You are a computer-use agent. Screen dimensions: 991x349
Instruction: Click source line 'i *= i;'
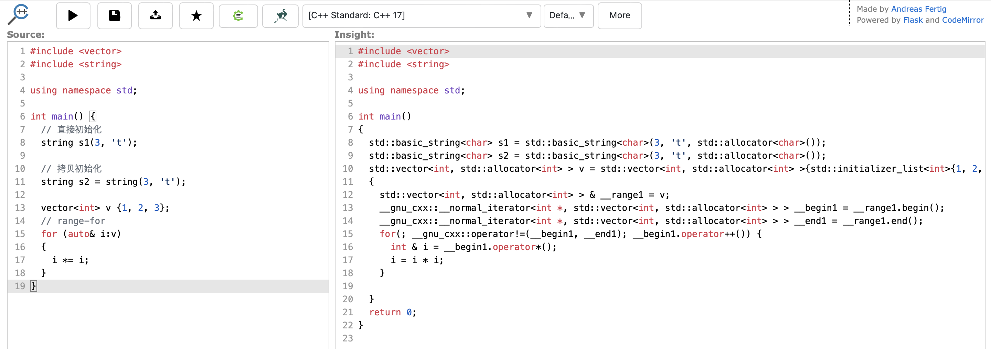point(71,260)
